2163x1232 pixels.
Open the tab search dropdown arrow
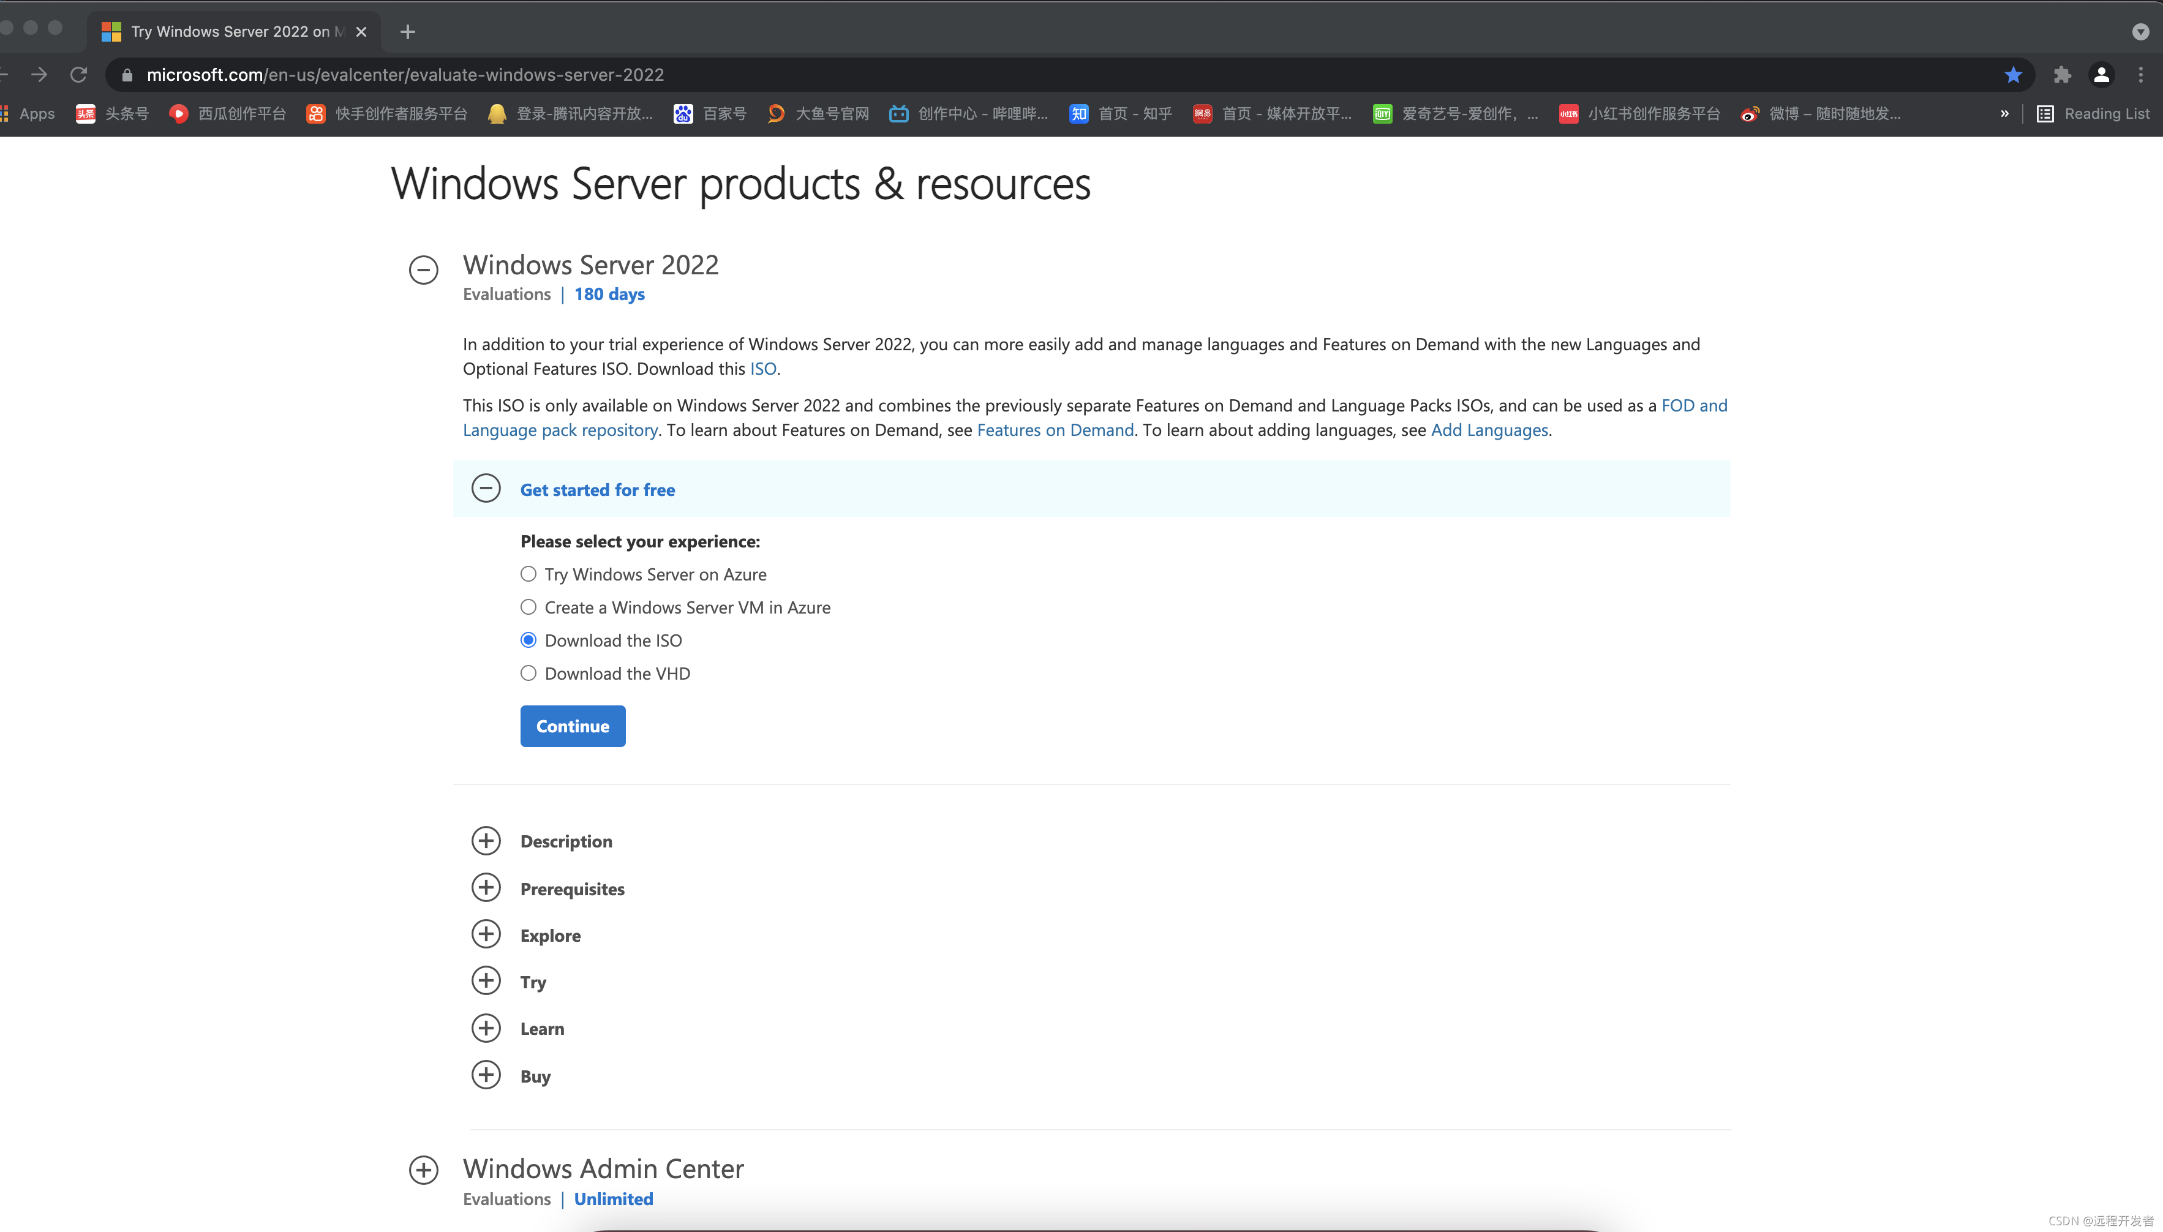click(2140, 32)
